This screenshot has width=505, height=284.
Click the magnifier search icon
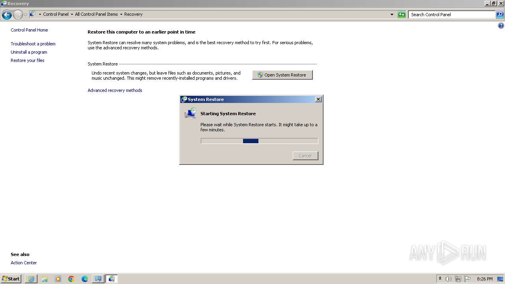[500, 15]
